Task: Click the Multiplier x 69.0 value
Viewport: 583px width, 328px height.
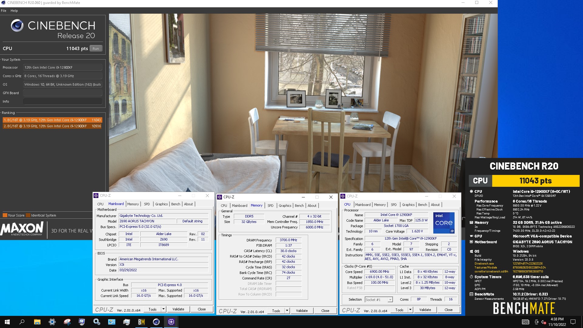Action: click(x=379, y=277)
